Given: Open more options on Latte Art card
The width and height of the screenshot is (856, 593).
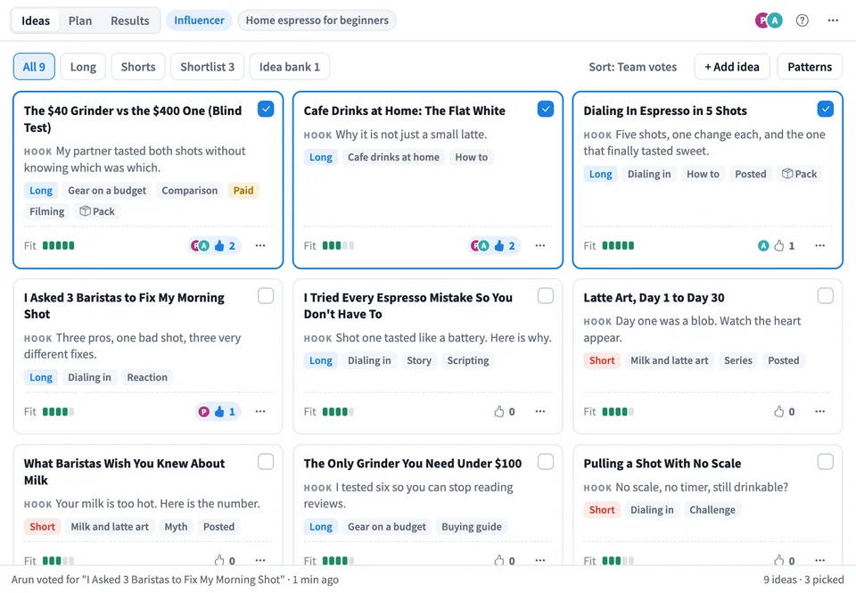Looking at the screenshot, I should [x=820, y=412].
